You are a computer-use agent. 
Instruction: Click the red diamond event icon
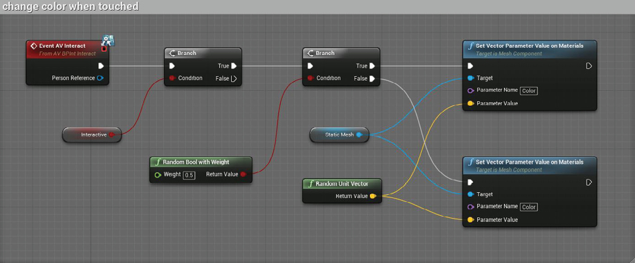tap(34, 46)
